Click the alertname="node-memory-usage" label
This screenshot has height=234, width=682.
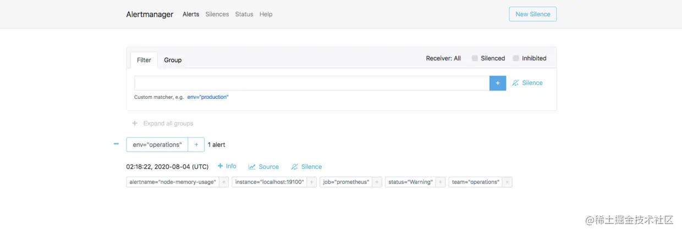173,182
